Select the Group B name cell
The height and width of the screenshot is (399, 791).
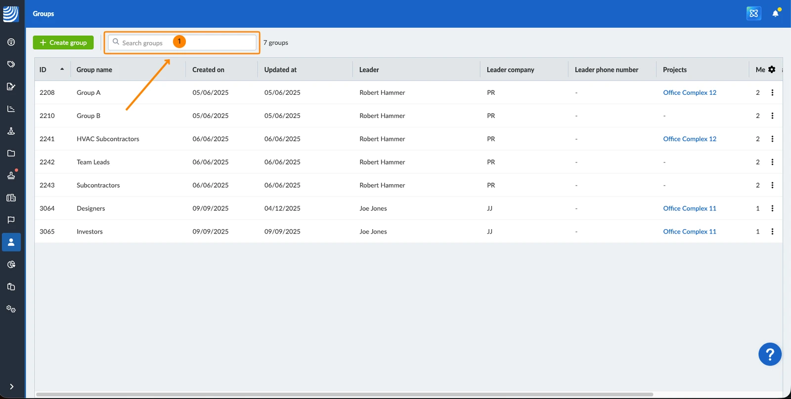point(88,116)
